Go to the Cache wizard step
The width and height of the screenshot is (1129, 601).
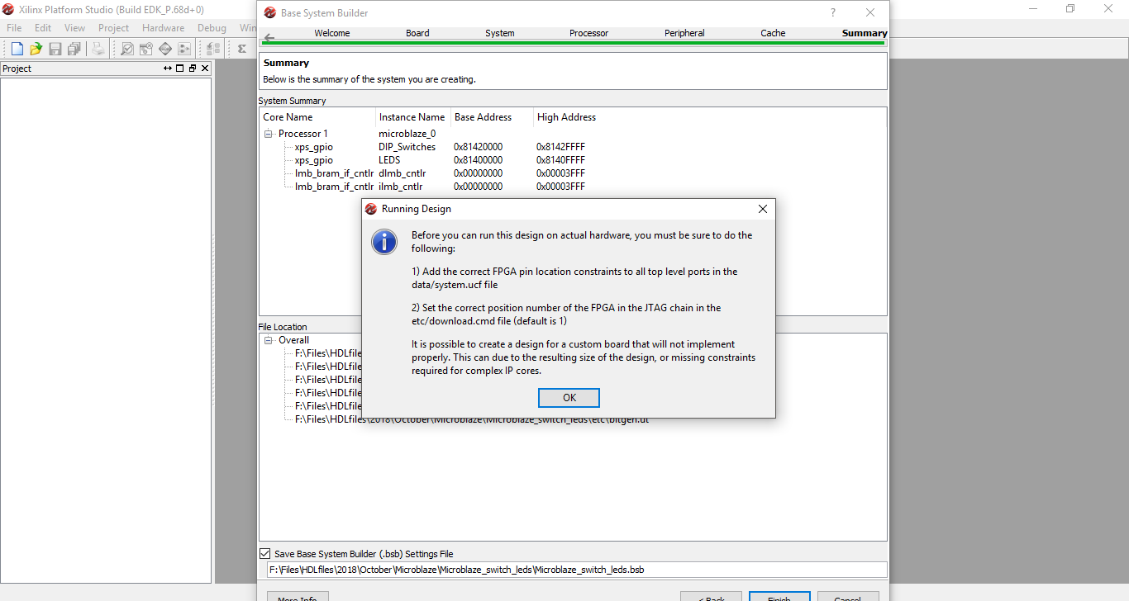[773, 33]
